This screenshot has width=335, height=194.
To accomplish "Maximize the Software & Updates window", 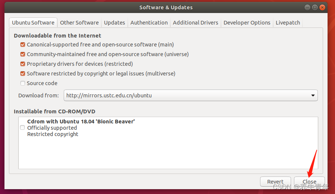I will (x=315, y=7).
